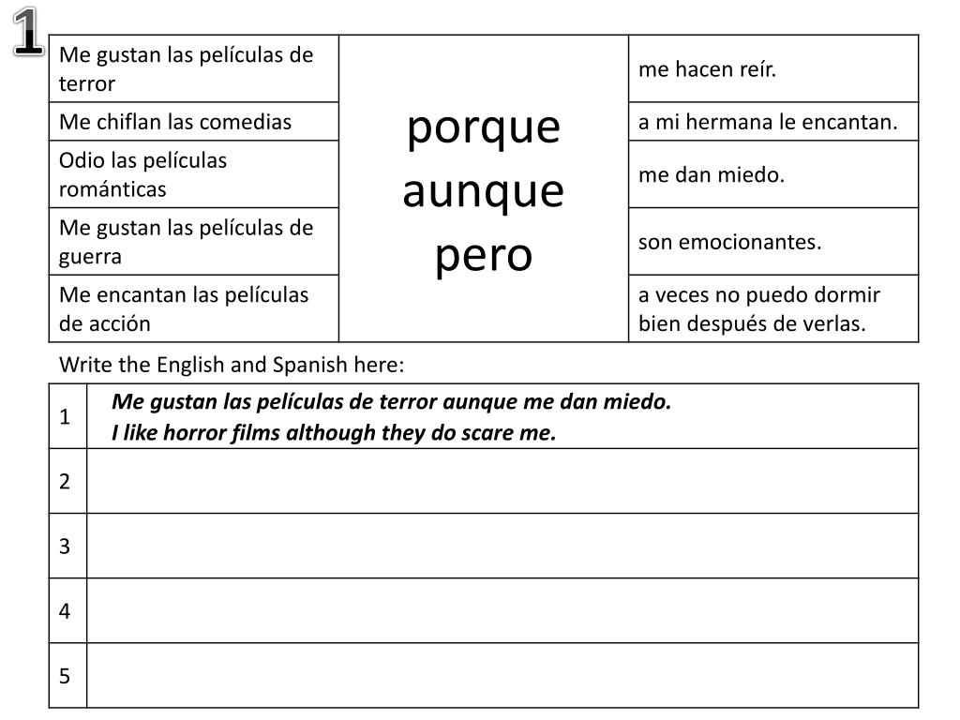960x720 pixels.
Task: Click the large outlined slide number 1
Action: coord(29,32)
